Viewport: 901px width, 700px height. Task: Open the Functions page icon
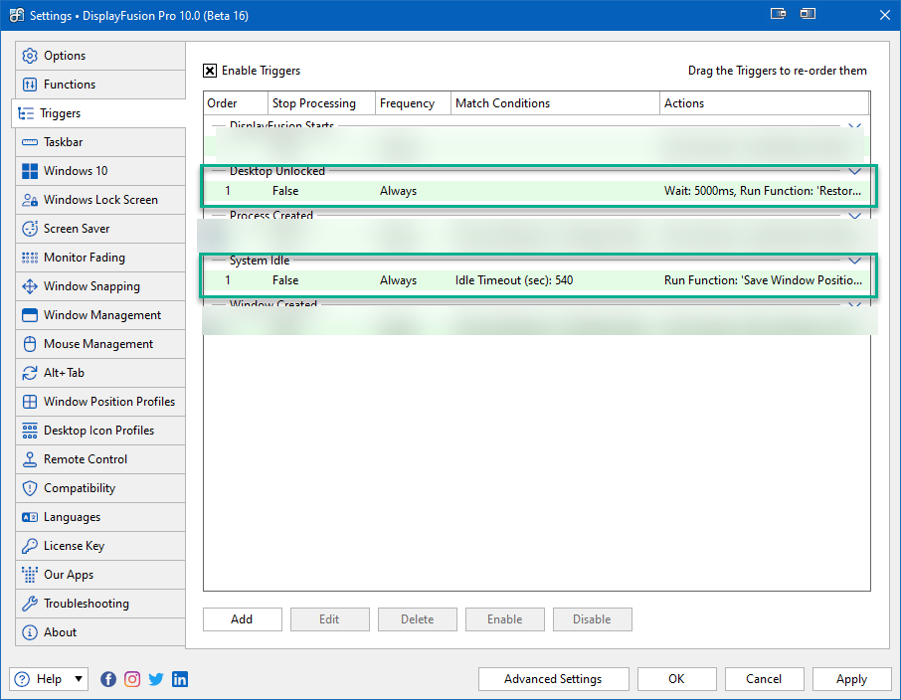[x=29, y=85]
